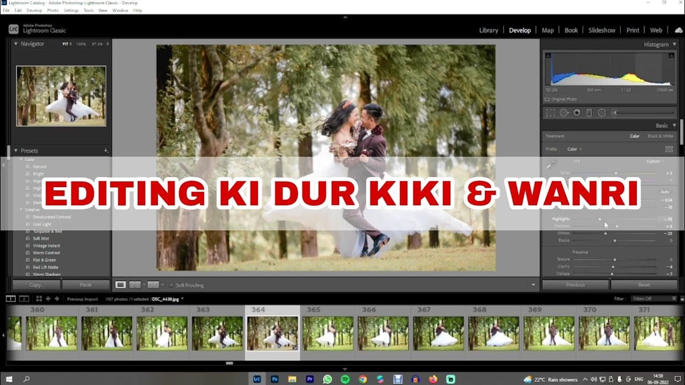Viewport: 685px width, 385px height.
Task: Collapse the Basic panel
Action: (674, 126)
